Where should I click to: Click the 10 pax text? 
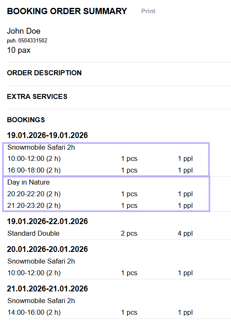pos(19,50)
